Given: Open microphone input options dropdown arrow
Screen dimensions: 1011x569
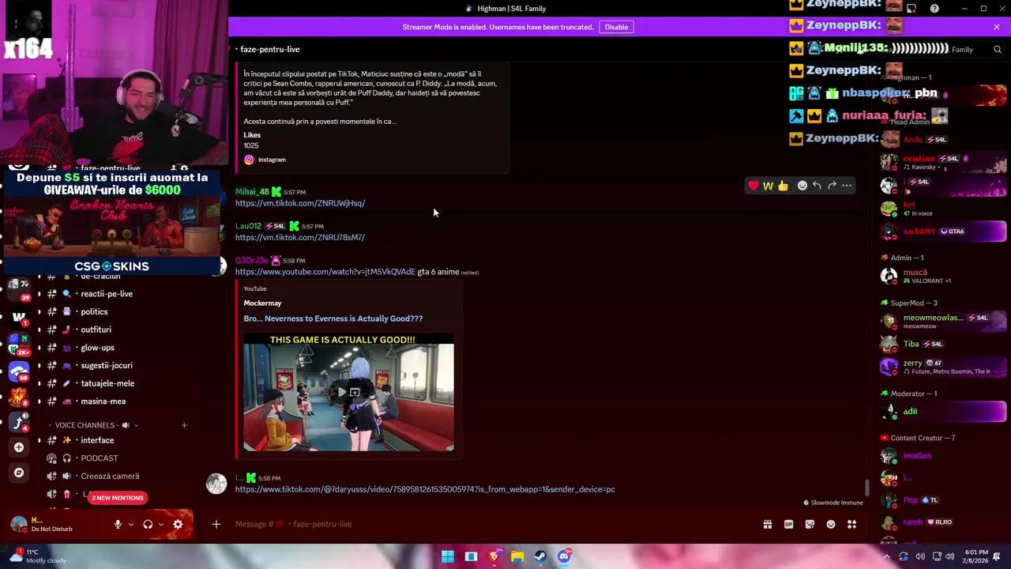Looking at the screenshot, I should click(x=131, y=524).
